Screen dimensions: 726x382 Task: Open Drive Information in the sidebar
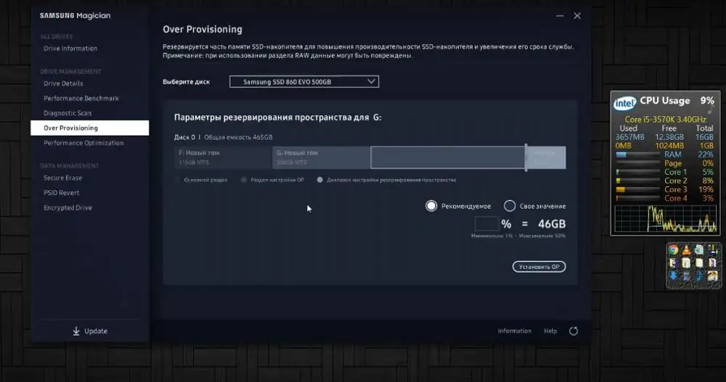(x=70, y=49)
